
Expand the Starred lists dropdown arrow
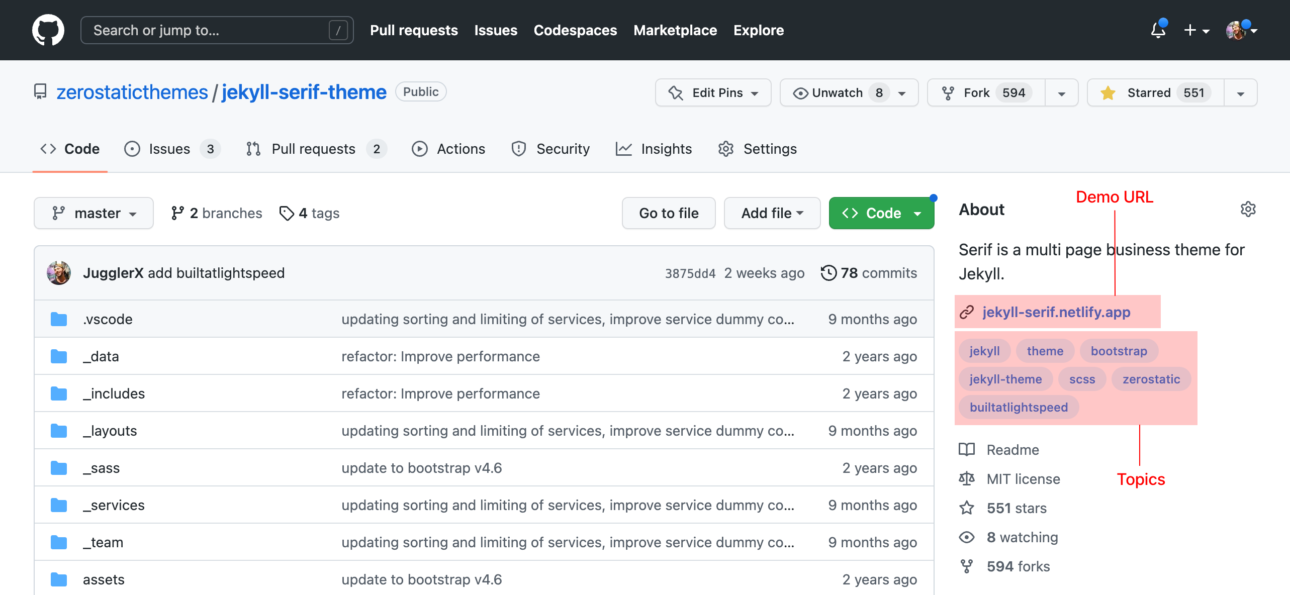point(1241,93)
